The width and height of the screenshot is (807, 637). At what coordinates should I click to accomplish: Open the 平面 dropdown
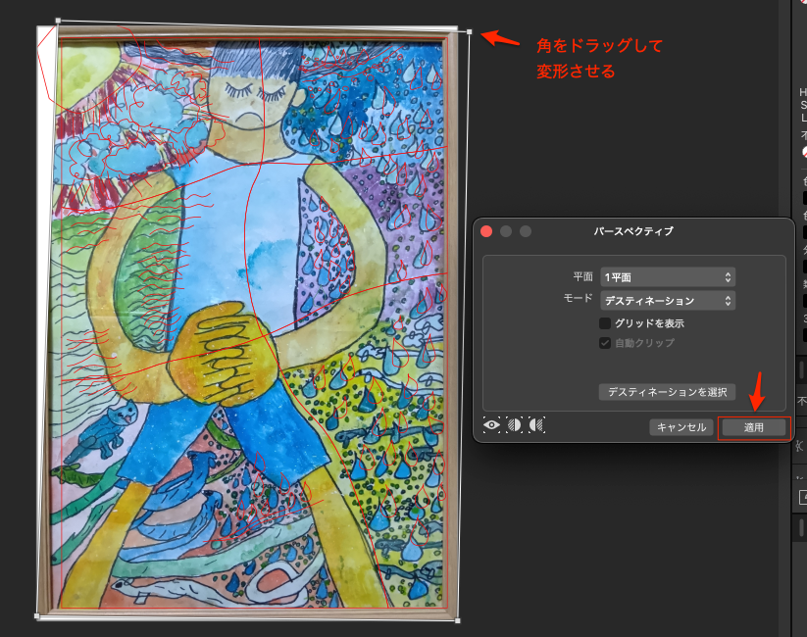(668, 277)
